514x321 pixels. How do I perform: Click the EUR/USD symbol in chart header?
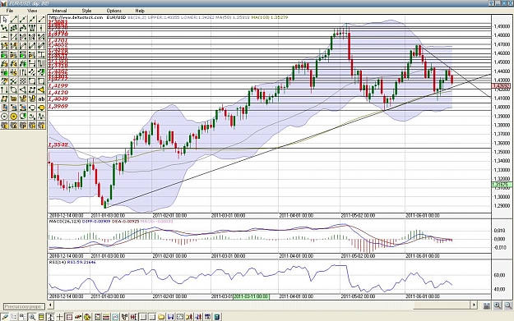pyautogui.click(x=116, y=17)
